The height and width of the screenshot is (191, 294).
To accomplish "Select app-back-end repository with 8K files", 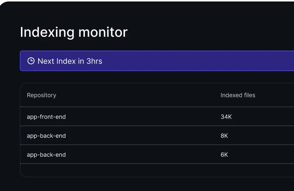I will [x=46, y=136].
